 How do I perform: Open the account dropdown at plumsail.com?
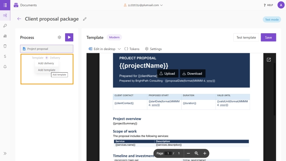tap(143, 5)
